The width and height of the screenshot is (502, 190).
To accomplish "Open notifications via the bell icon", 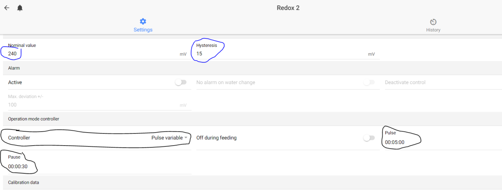I will [x=20, y=8].
